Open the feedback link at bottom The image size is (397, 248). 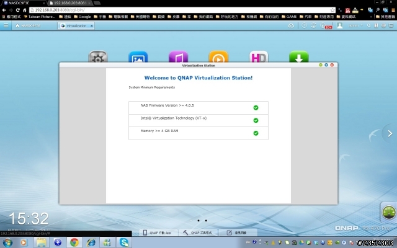tap(237, 232)
